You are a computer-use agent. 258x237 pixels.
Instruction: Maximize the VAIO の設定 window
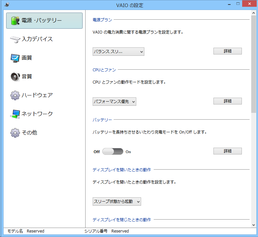coord(238,4)
